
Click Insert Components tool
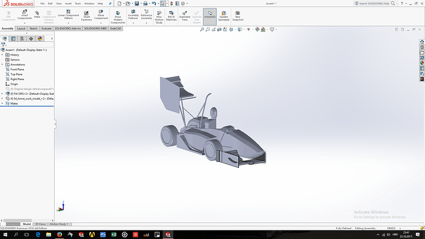[25, 15]
